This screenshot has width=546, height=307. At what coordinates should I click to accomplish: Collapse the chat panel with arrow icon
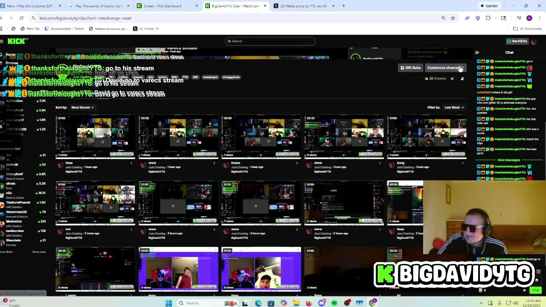(x=477, y=52)
